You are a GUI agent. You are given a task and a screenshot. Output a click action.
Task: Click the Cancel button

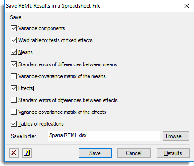(134, 153)
